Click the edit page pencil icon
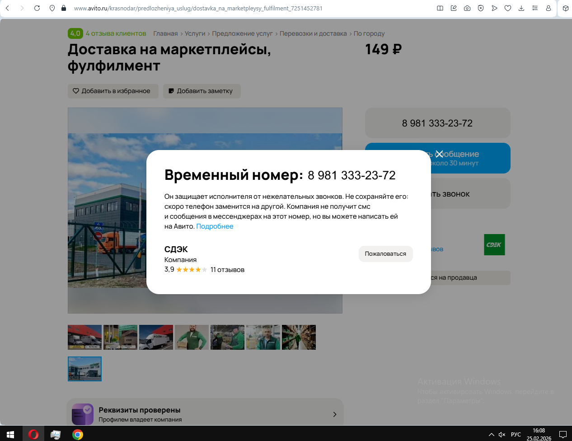 point(454,8)
